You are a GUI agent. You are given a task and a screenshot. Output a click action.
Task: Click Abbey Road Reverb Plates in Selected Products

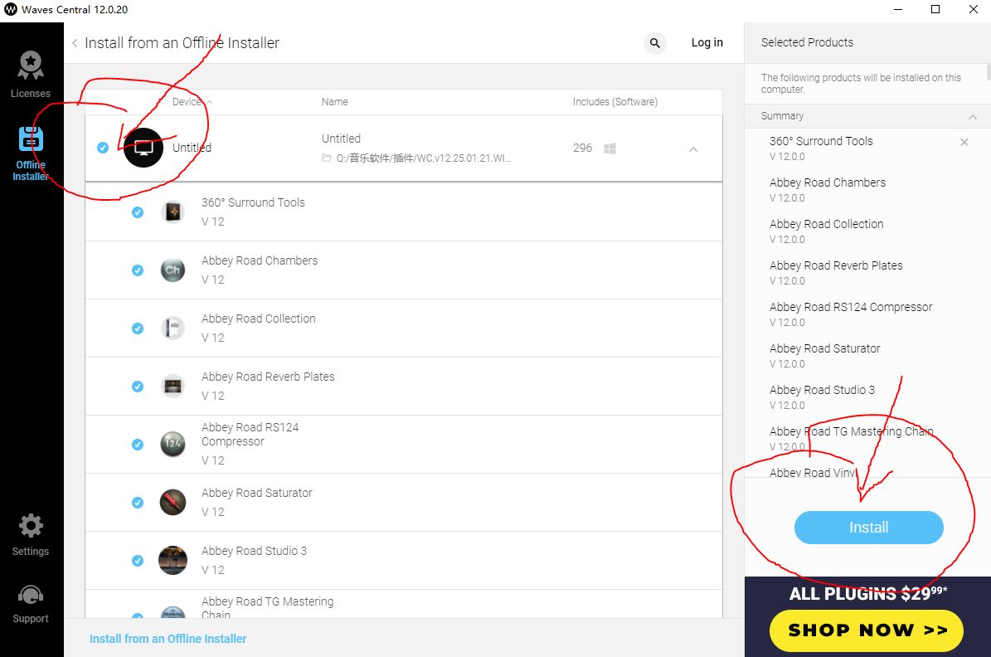[836, 265]
